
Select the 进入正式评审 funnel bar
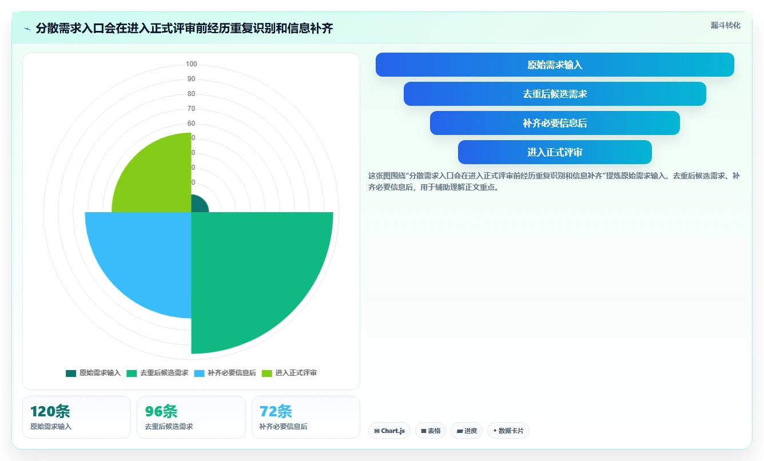(x=555, y=152)
